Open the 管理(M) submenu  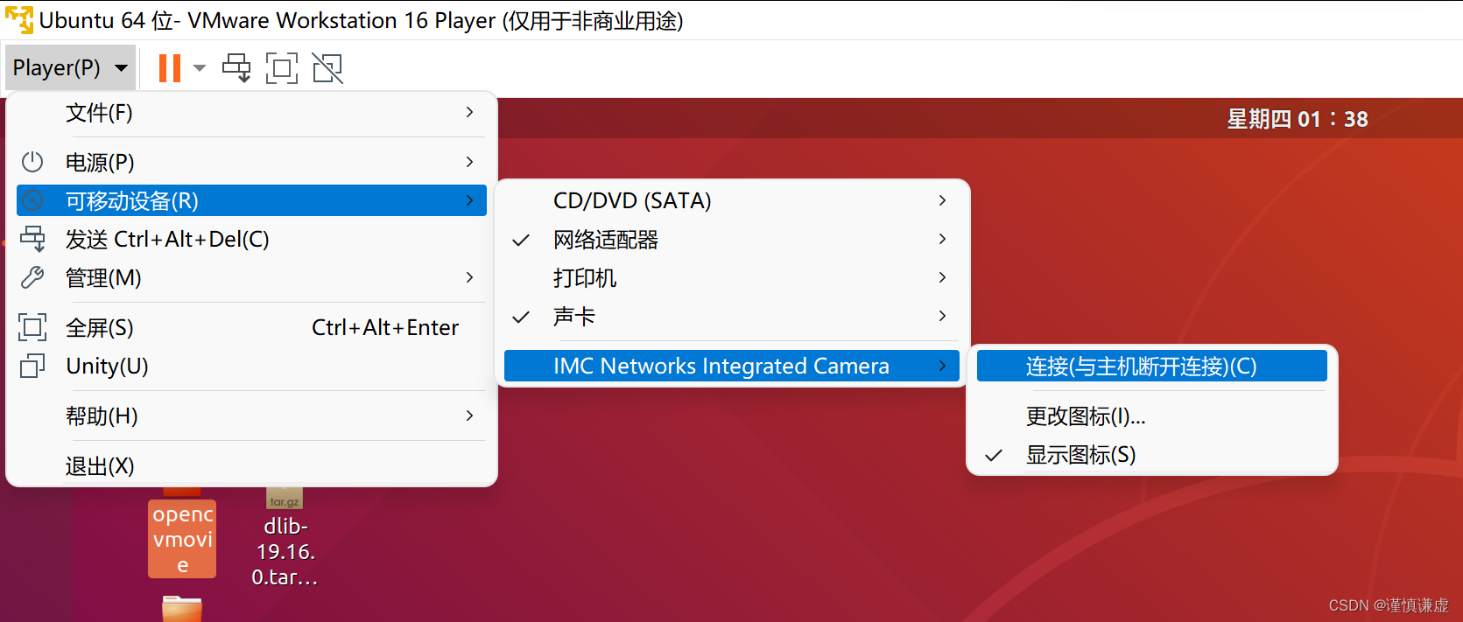click(x=251, y=277)
